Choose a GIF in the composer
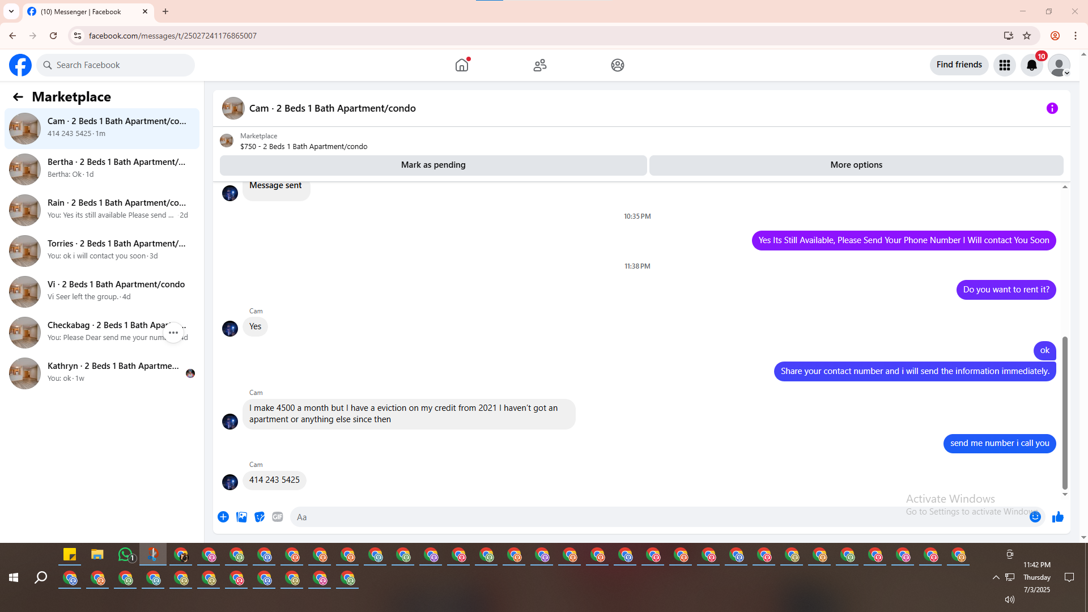Image resolution: width=1088 pixels, height=612 pixels. pyautogui.click(x=277, y=517)
